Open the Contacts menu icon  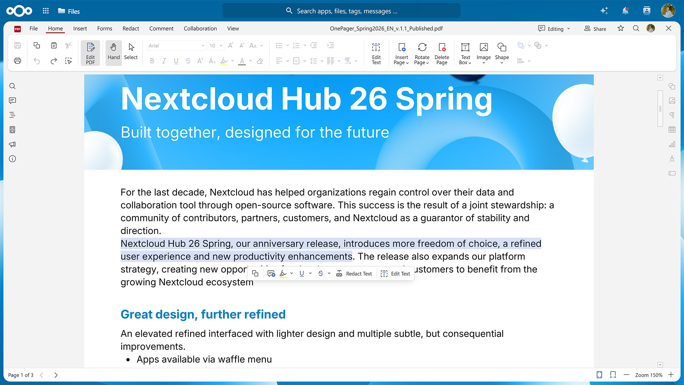click(647, 11)
